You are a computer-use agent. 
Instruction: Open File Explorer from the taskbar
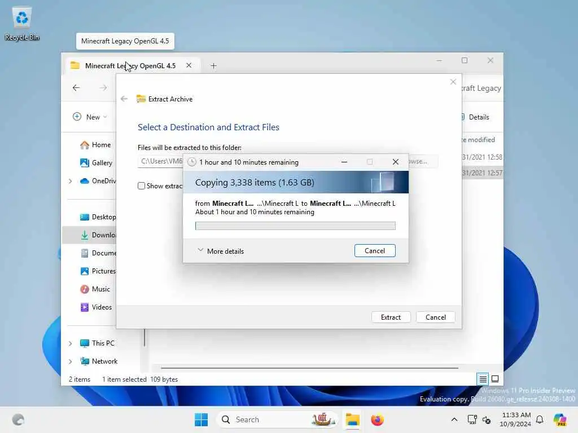tap(352, 419)
